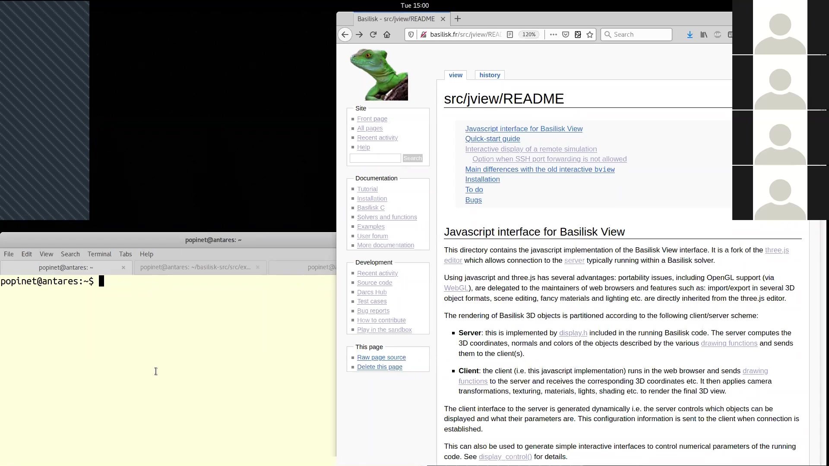Click the browser back arrow button
829x466 pixels.
point(345,35)
